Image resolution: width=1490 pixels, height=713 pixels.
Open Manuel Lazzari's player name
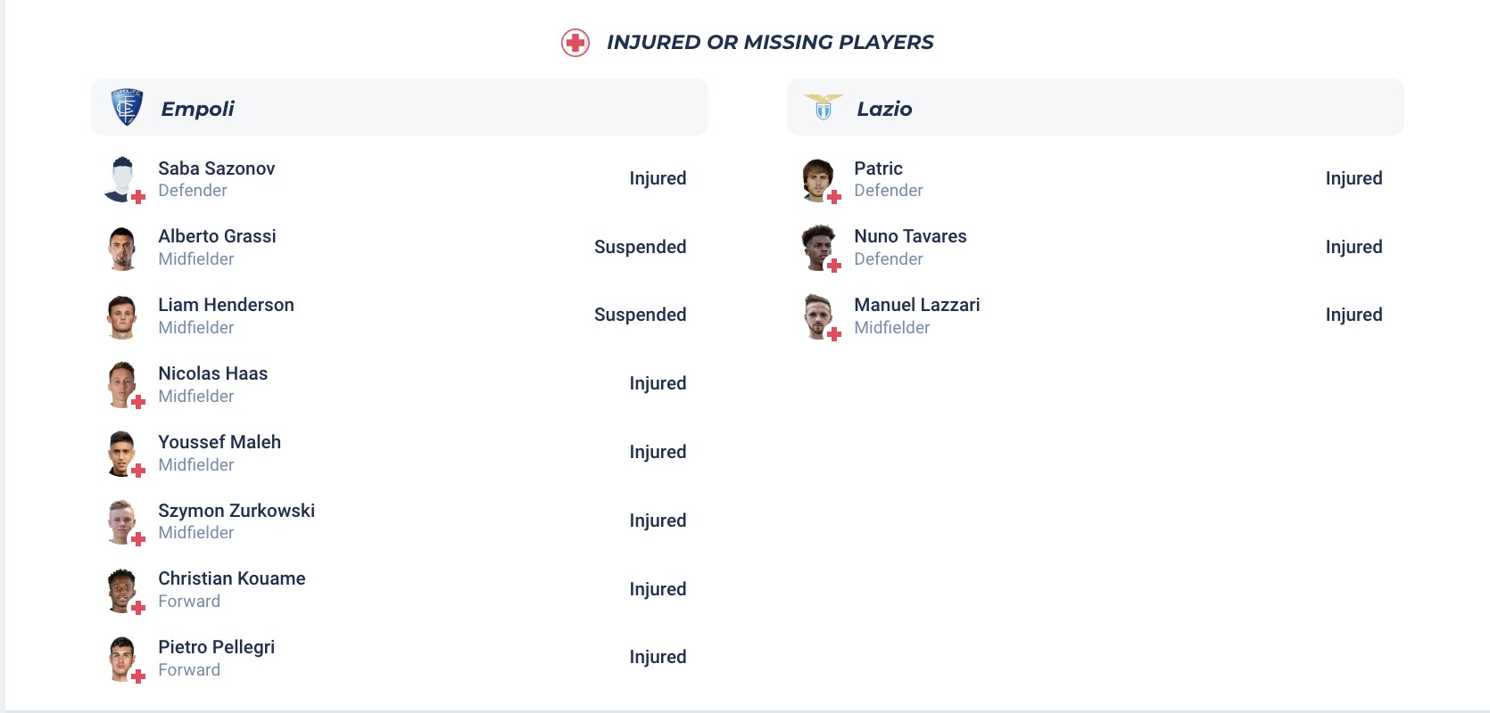click(x=916, y=305)
